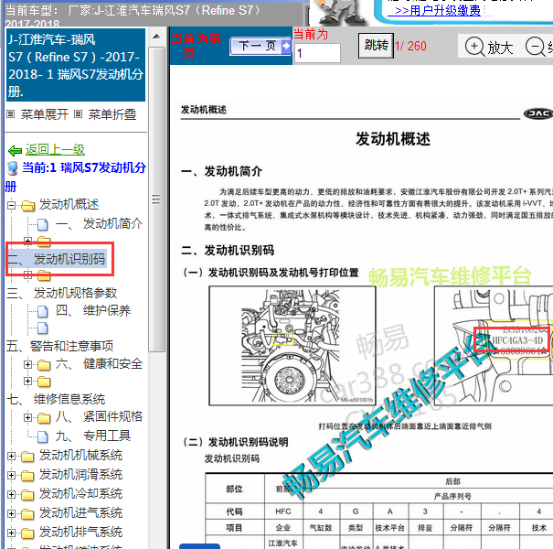This screenshot has width=553, height=549.
Task: Expand the node above 维修信息系统
Action: pos(27,381)
